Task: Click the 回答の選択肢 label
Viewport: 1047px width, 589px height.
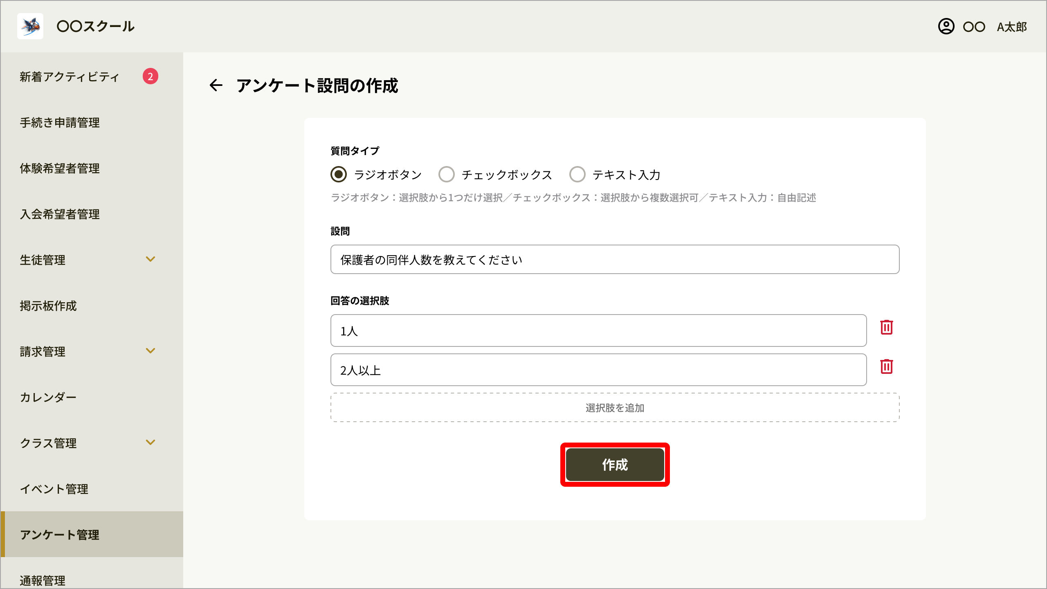Action: click(359, 301)
